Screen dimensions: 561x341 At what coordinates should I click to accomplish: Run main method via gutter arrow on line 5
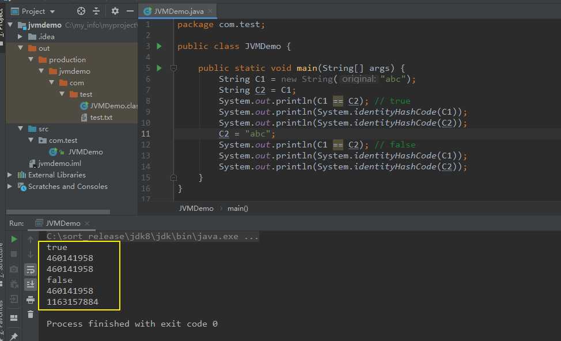pos(159,68)
